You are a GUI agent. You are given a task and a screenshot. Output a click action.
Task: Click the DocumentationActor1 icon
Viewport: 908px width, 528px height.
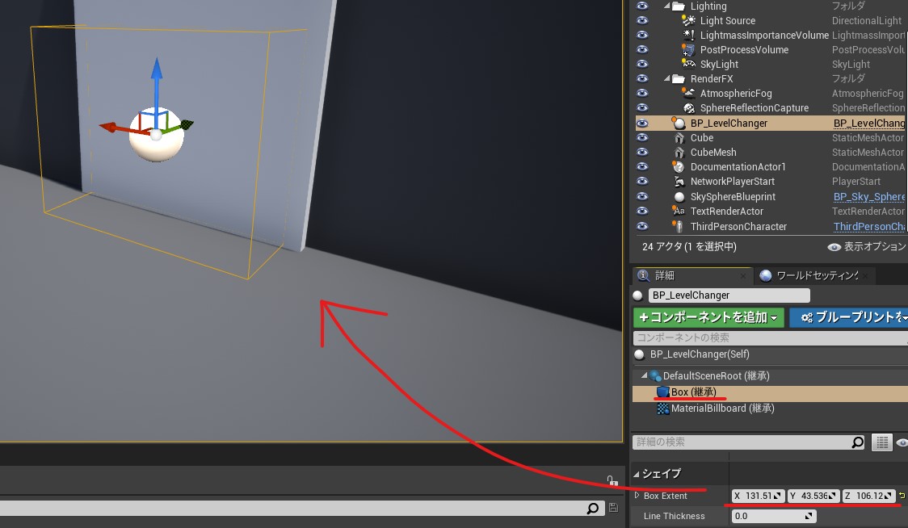(679, 167)
